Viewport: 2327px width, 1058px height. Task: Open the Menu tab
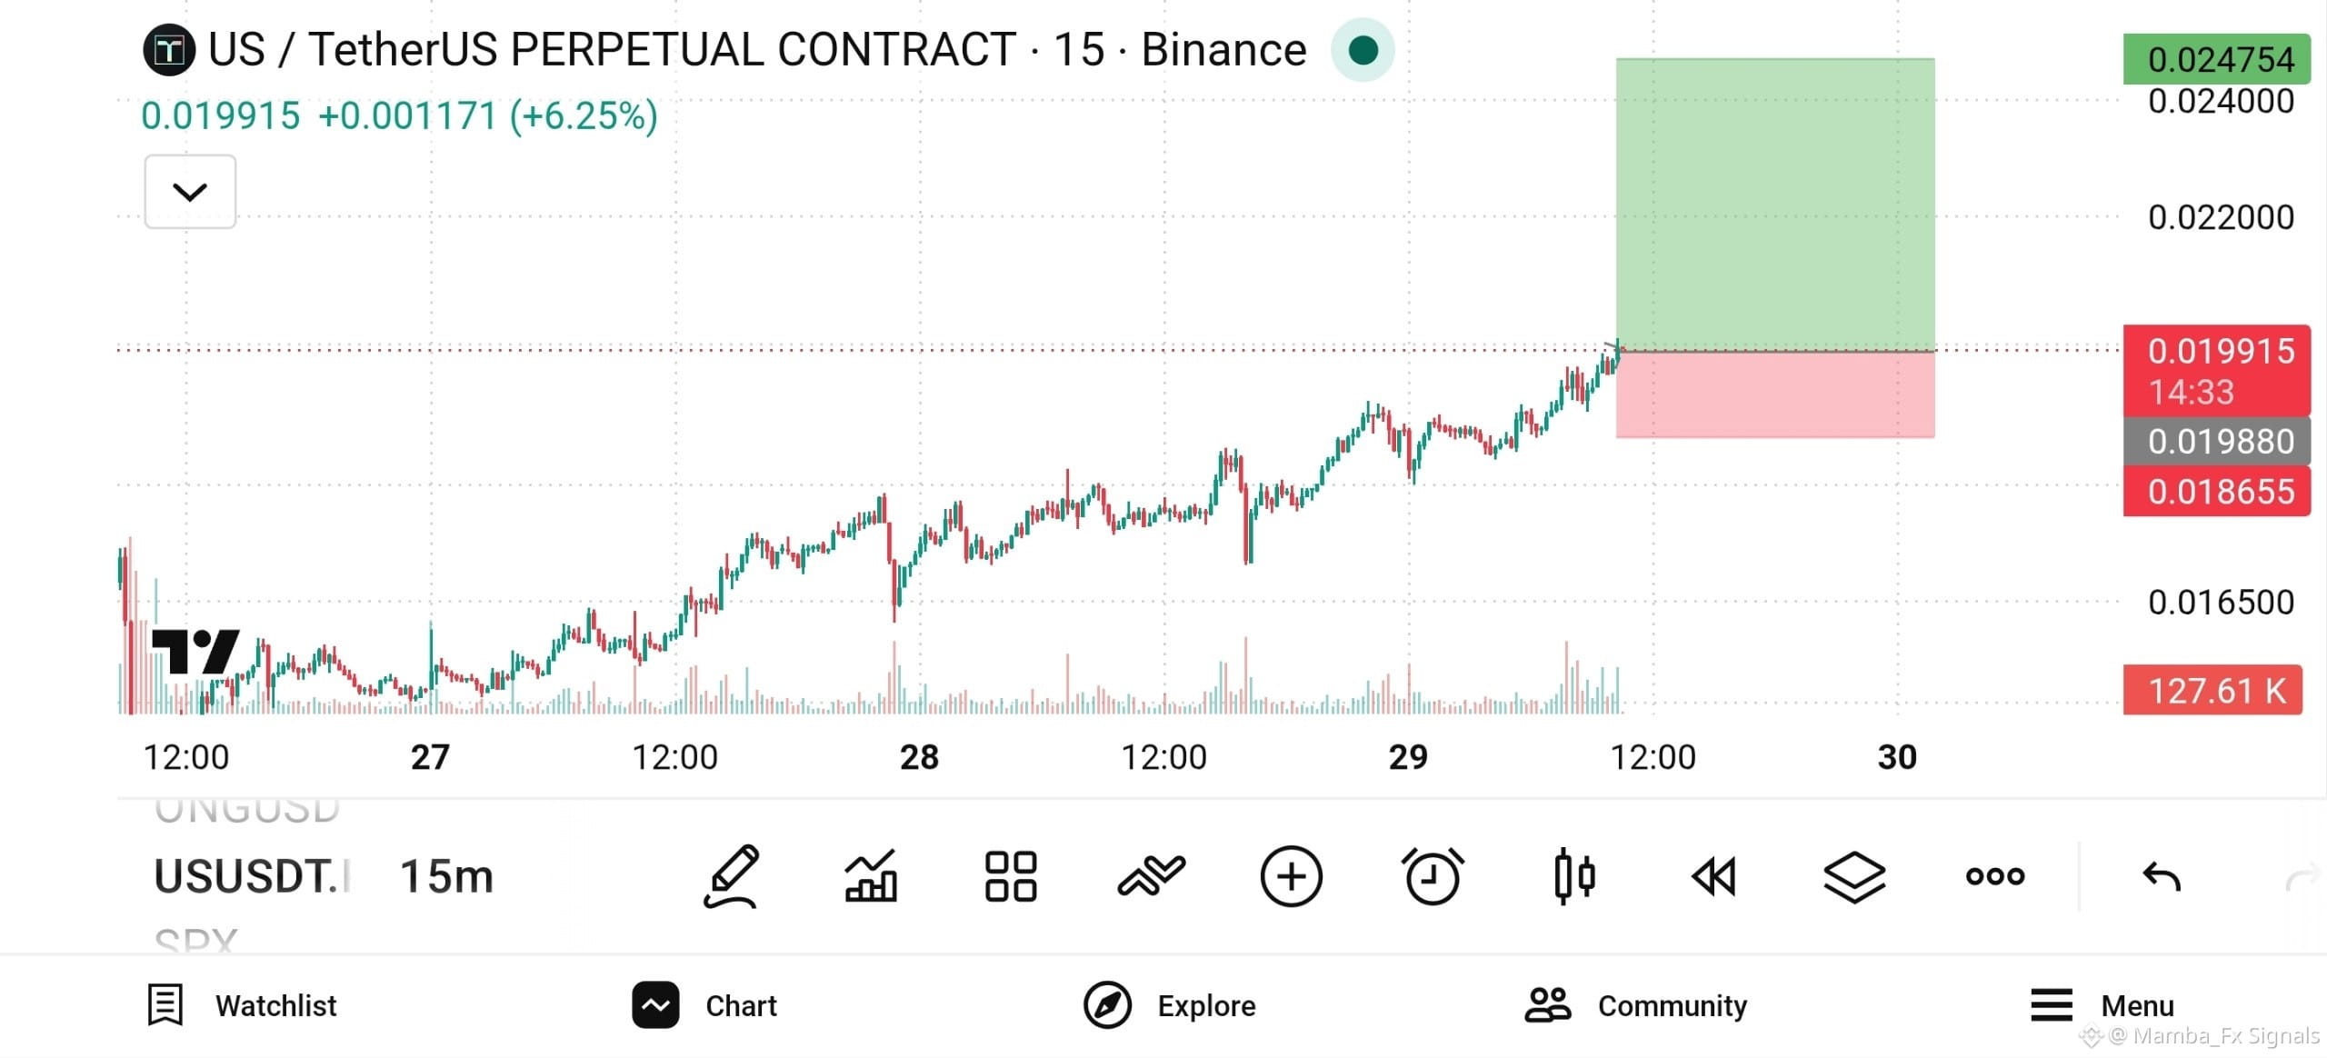tap(2102, 1005)
